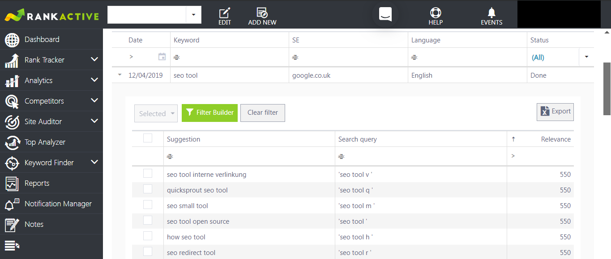Click the scrollbar up arrow
Image resolution: width=611 pixels, height=259 pixels.
coord(607,32)
